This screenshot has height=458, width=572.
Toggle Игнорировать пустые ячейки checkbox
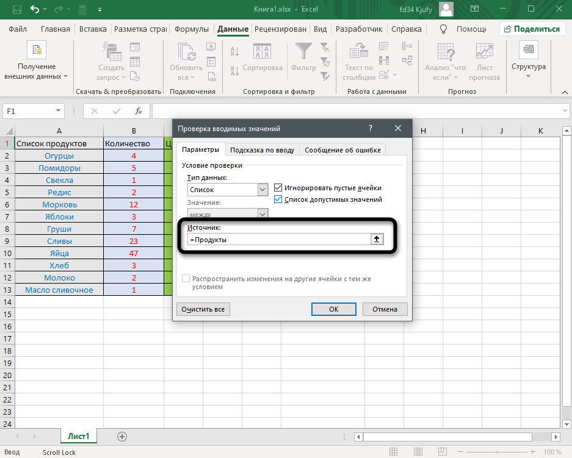click(278, 188)
